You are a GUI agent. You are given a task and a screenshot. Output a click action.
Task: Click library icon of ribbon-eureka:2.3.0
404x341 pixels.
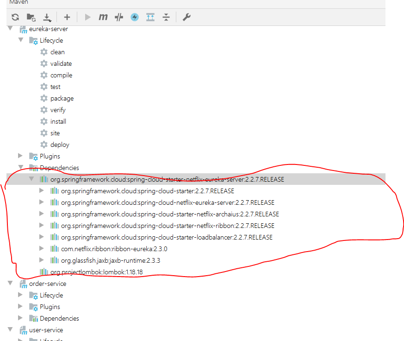coord(54,249)
